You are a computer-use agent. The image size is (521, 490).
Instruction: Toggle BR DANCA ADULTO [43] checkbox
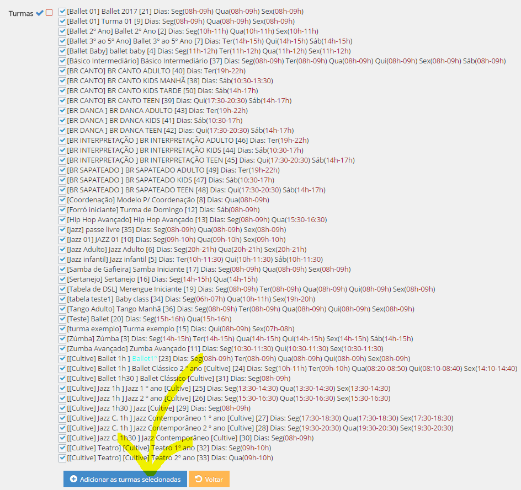click(x=62, y=111)
